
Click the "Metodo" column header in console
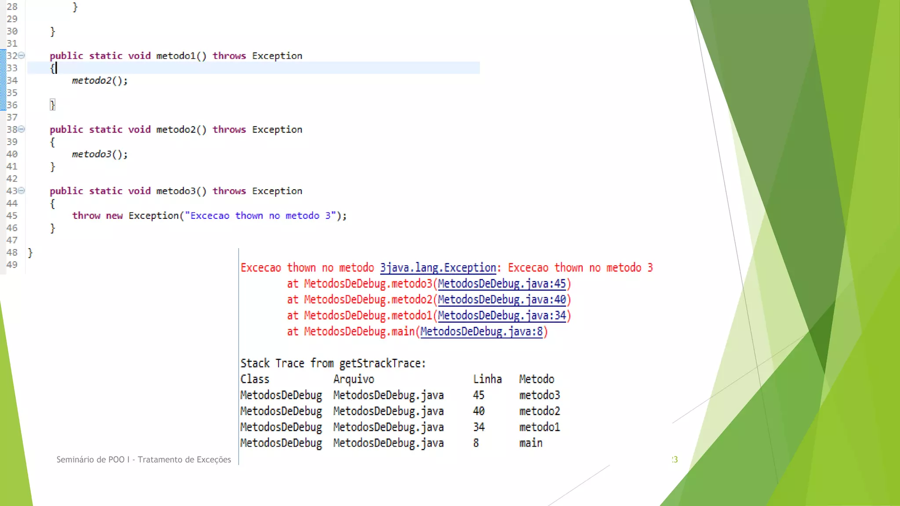[x=536, y=379]
